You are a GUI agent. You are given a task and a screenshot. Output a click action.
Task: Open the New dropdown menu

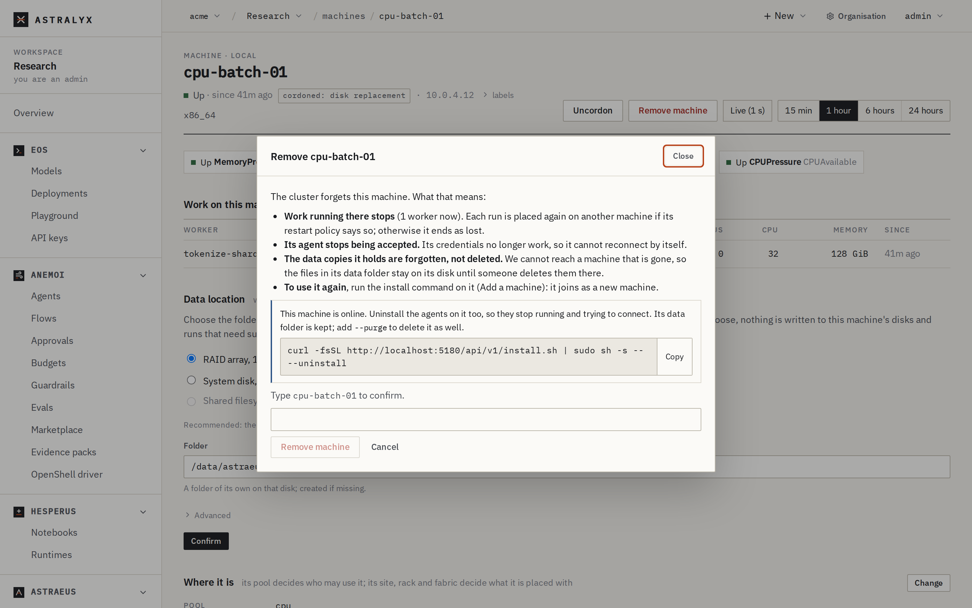[x=784, y=16]
